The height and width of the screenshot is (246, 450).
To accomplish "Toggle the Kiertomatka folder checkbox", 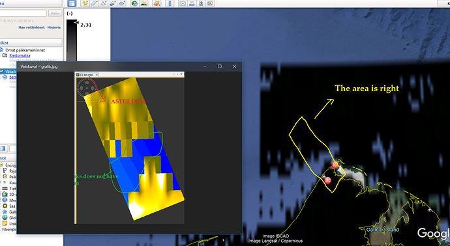I will 1,55.
